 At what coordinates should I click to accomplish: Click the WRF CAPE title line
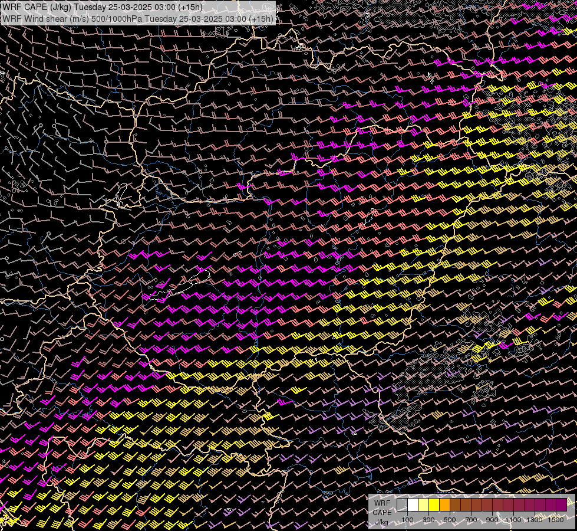coord(103,7)
